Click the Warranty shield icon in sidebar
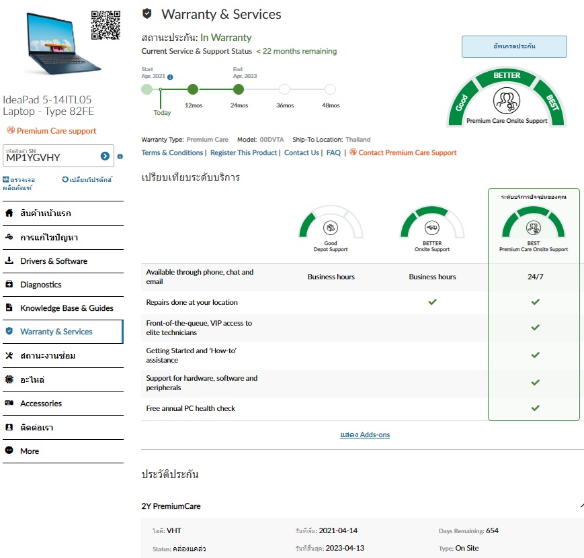 click(x=9, y=331)
